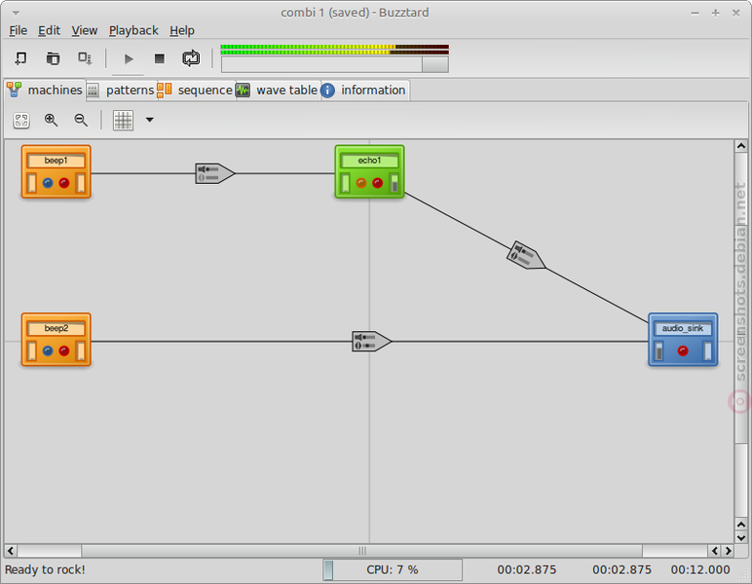
Task: Click audio_sink's red mute button
Action: pyautogui.click(x=683, y=350)
